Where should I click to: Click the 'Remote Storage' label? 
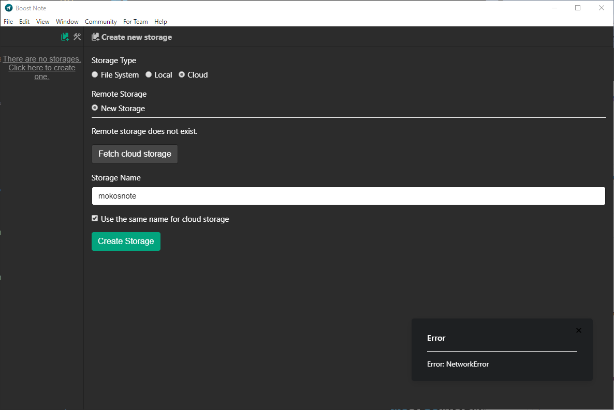(119, 94)
